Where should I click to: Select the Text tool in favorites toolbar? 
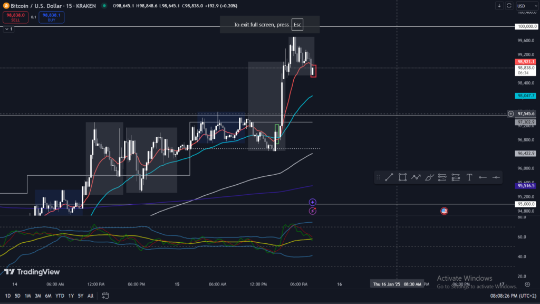click(469, 178)
